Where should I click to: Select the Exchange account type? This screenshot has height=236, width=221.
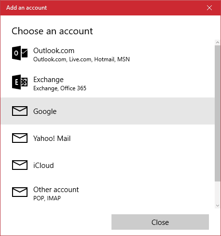point(108,83)
